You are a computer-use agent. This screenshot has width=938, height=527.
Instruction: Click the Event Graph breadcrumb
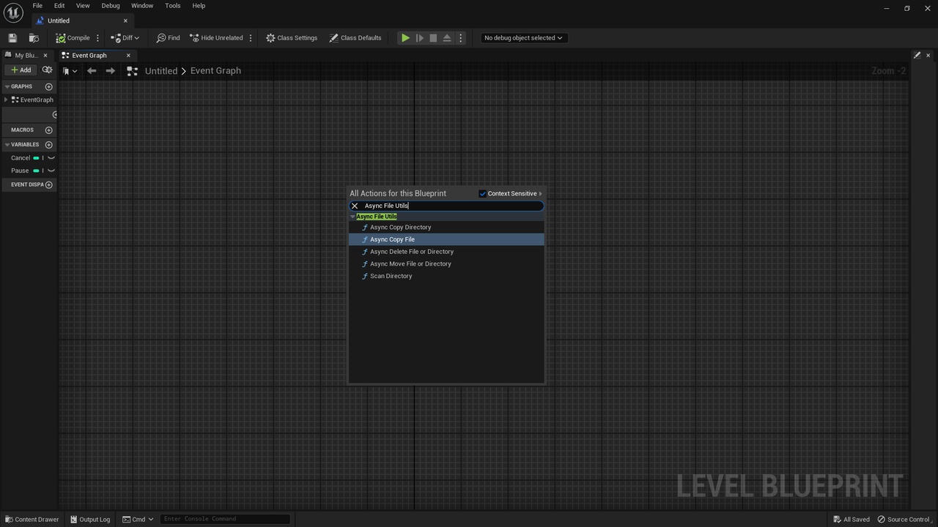point(215,71)
